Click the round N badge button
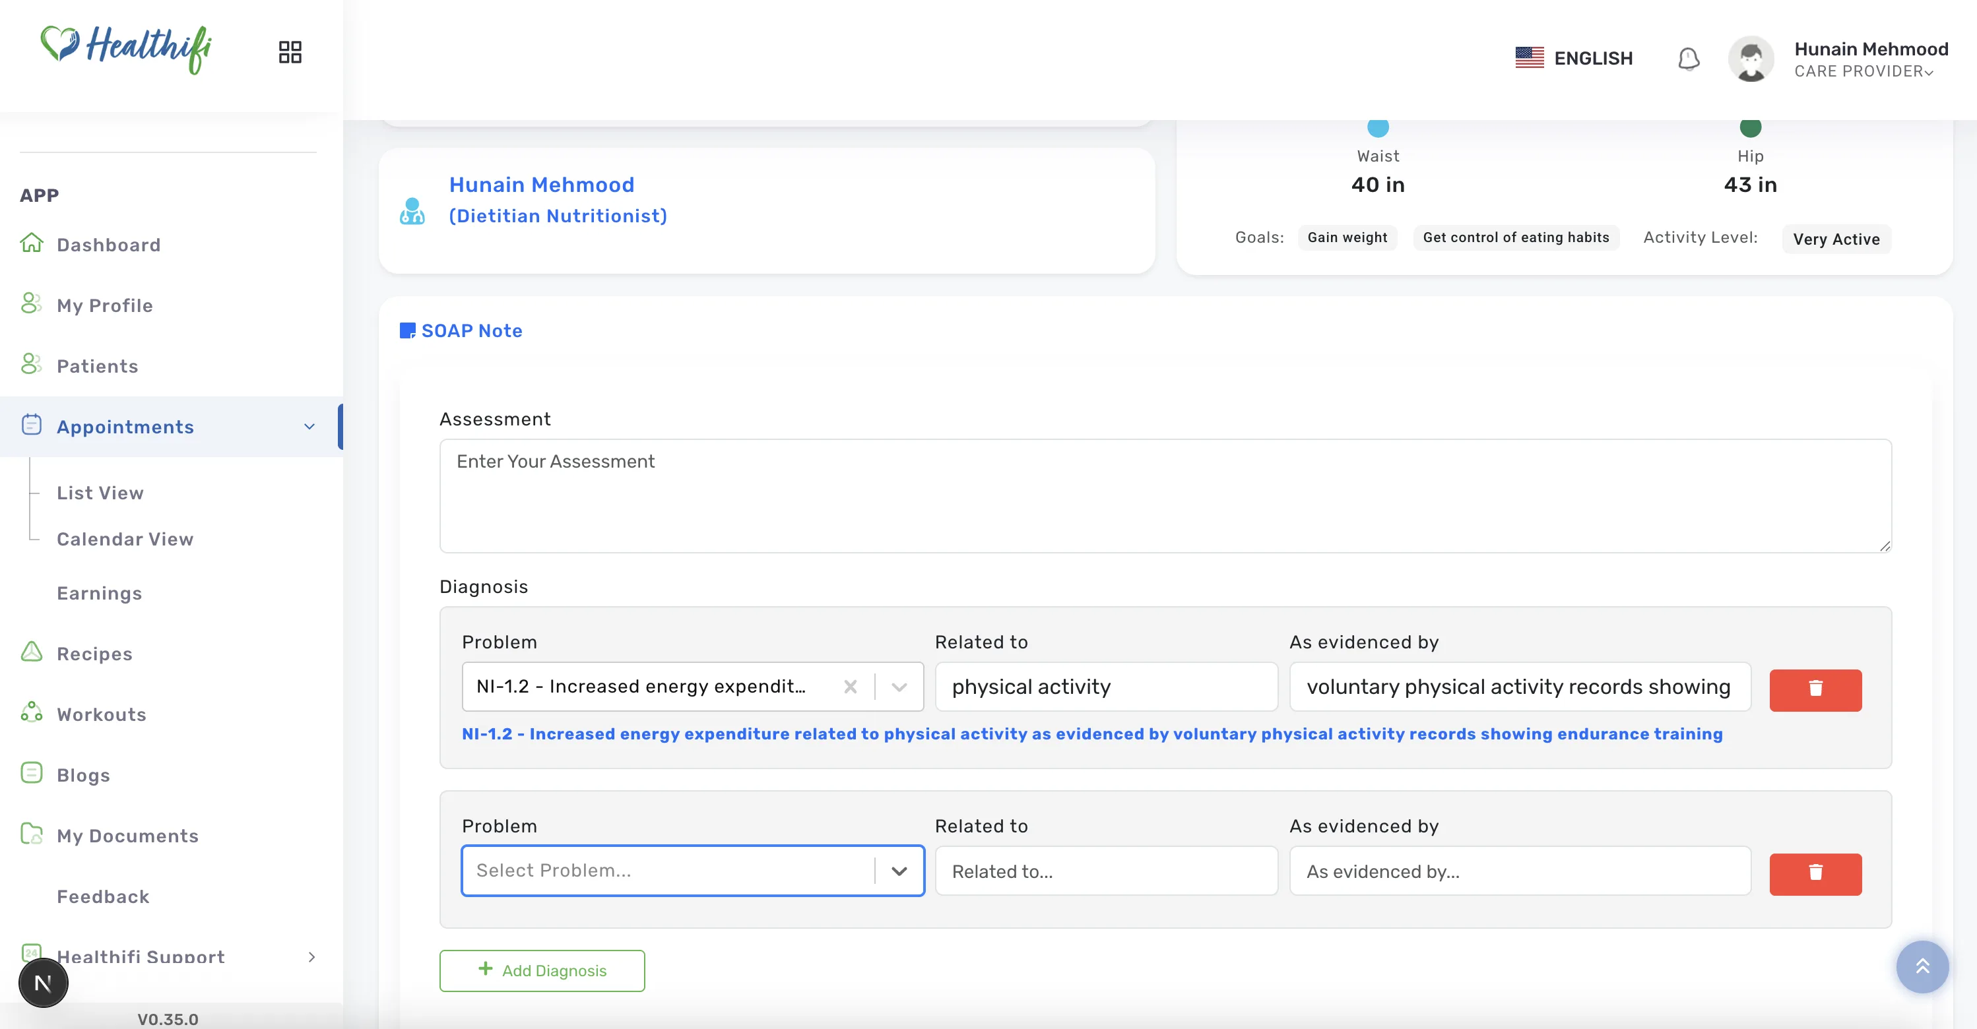Image resolution: width=1977 pixels, height=1029 pixels. pyautogui.click(x=43, y=983)
